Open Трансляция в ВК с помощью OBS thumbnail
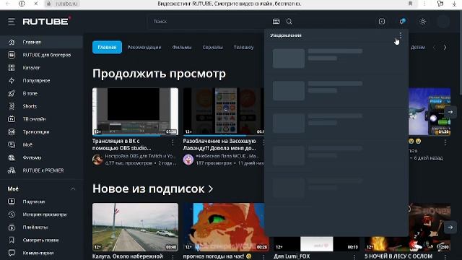Image resolution: width=462 pixels, height=260 pixels. (x=135, y=111)
